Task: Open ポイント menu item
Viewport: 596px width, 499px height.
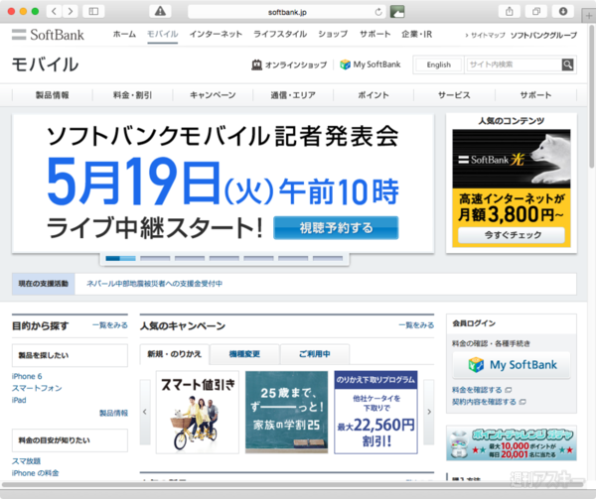Action: [373, 95]
